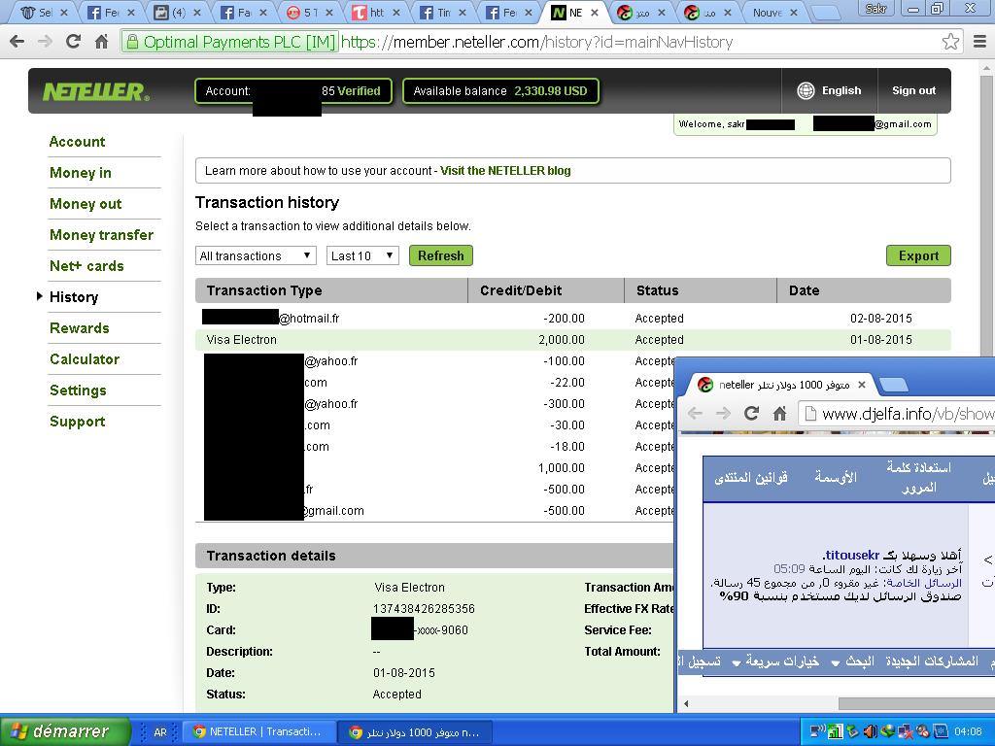The image size is (995, 746).
Task: Switch to the 'htt' browser tab
Action: pyautogui.click(x=377, y=12)
